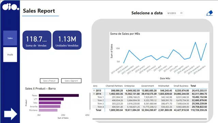Click the Sales X Product - Barra title
218x123 pixels.
pos(40,88)
